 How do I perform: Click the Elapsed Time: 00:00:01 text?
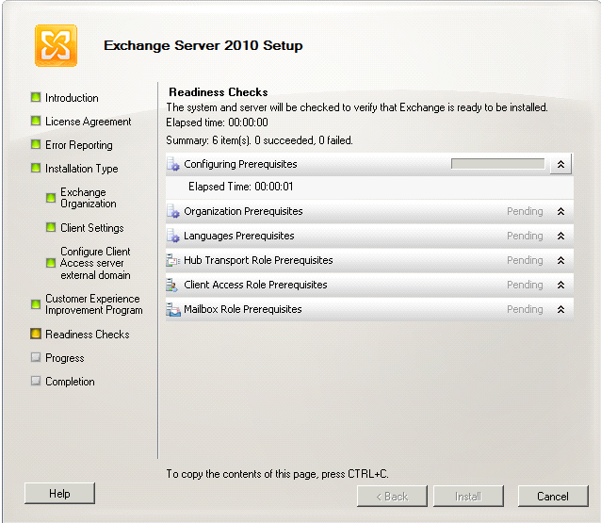[241, 187]
